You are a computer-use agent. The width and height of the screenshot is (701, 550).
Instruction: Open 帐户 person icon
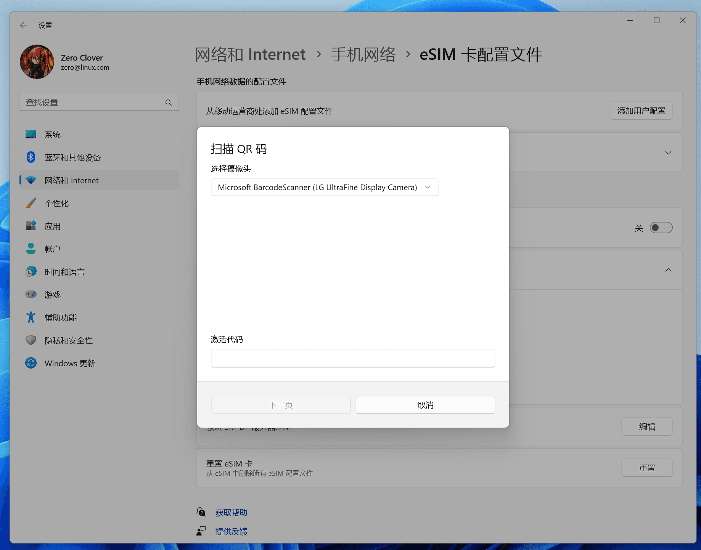coord(31,249)
